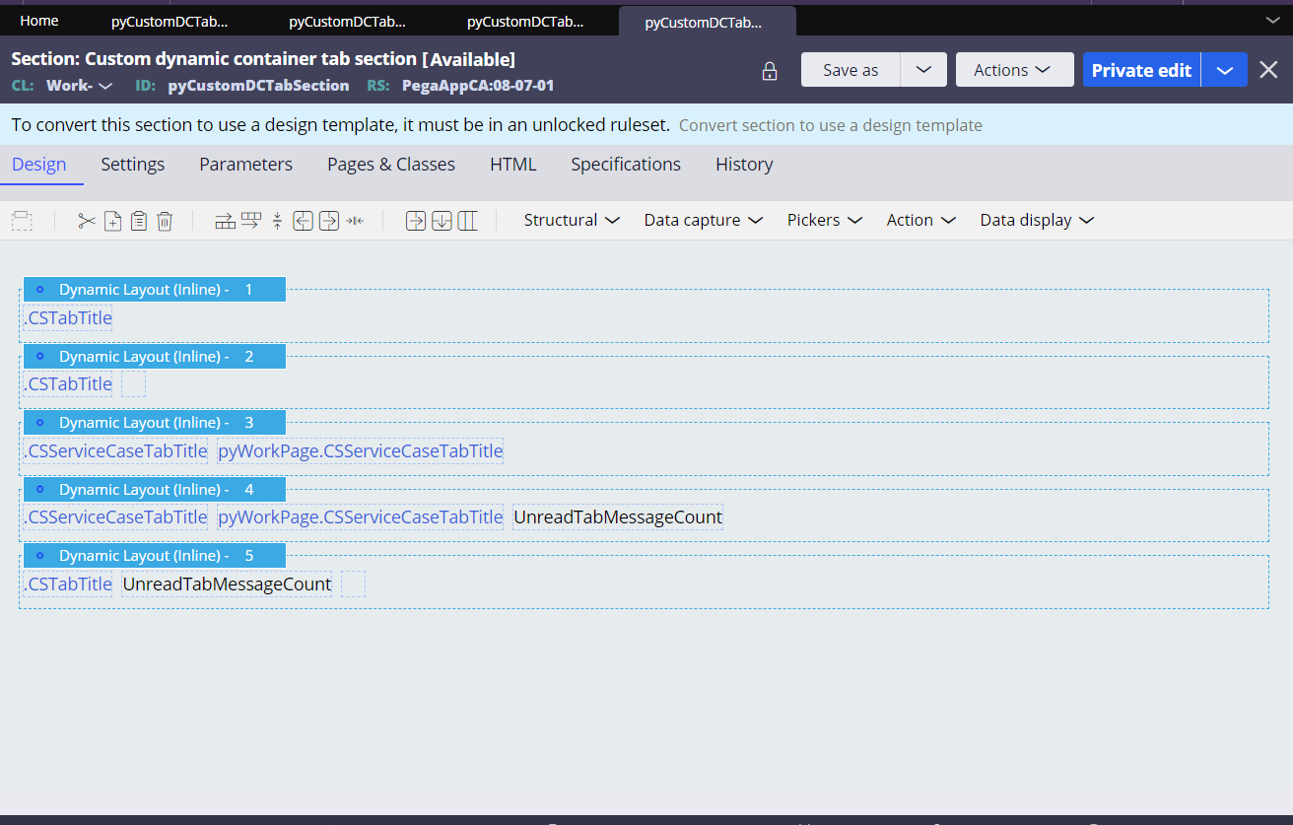The width and height of the screenshot is (1293, 825).
Task: Click the columns layout icon
Action: [x=467, y=221]
